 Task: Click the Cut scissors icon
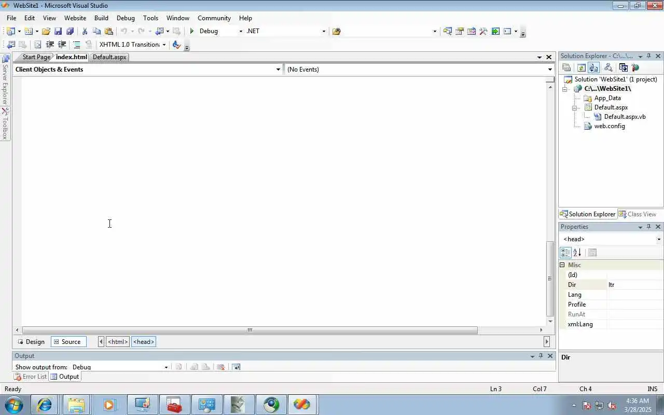point(85,31)
